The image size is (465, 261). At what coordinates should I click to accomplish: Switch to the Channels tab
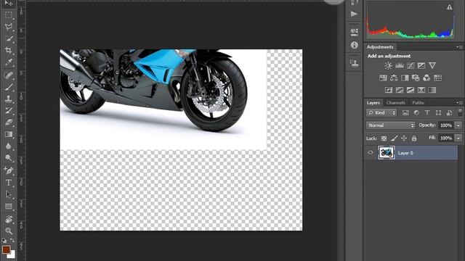click(395, 103)
